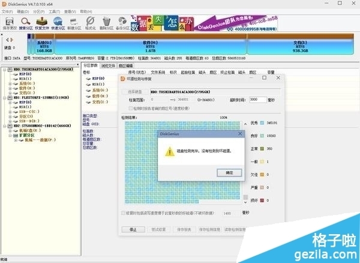Click HD1 PLEXTOR disk icon in tree
This screenshot has width=360, height=263.
point(10,98)
